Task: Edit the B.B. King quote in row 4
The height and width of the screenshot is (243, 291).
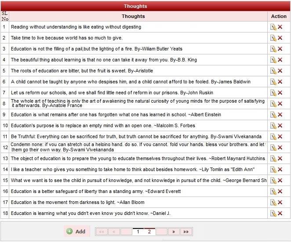Action: click(273, 60)
